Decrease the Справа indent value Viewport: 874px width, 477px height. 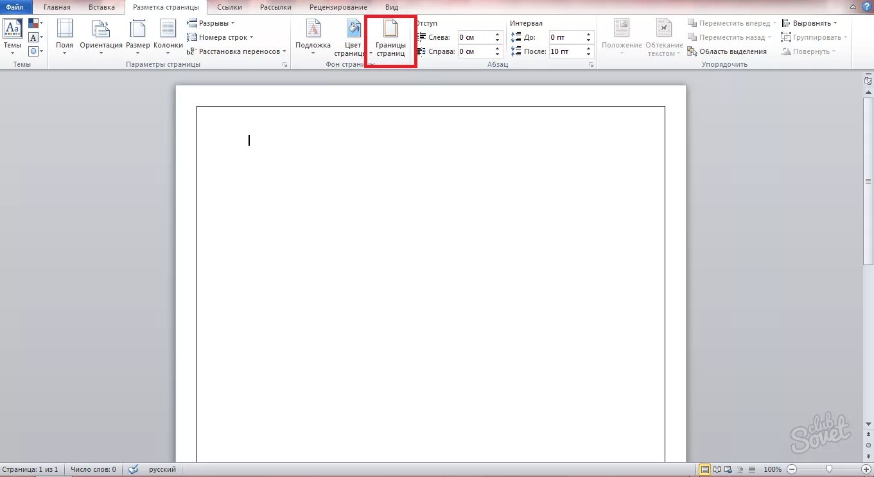tap(498, 55)
